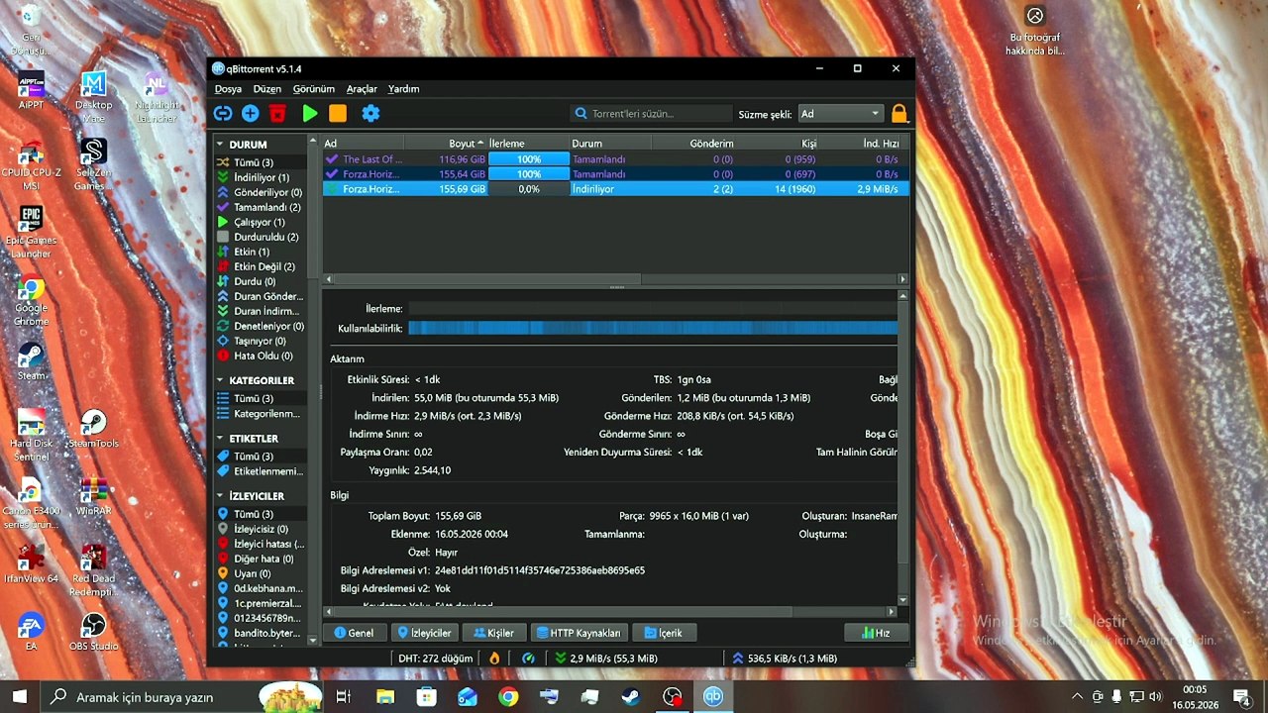Image resolution: width=1268 pixels, height=713 pixels.
Task: Select Hata Oldu (0) status filter
Action: (261, 356)
